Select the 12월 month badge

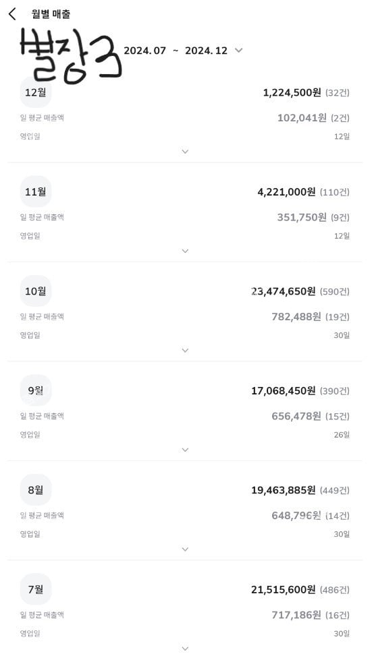click(36, 92)
